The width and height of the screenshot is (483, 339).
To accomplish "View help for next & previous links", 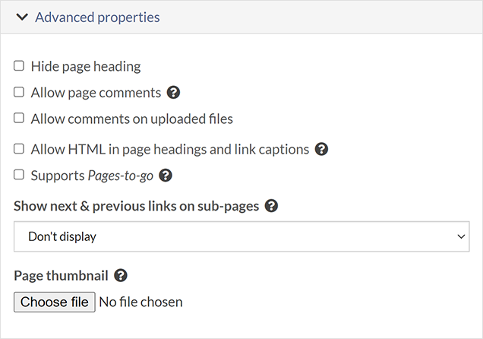I will [271, 206].
